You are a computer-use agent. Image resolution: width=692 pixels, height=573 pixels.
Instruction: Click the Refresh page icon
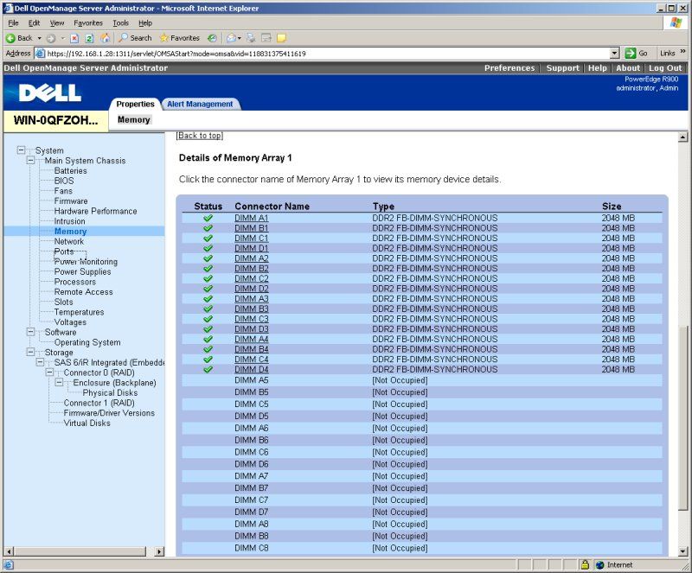[90, 38]
